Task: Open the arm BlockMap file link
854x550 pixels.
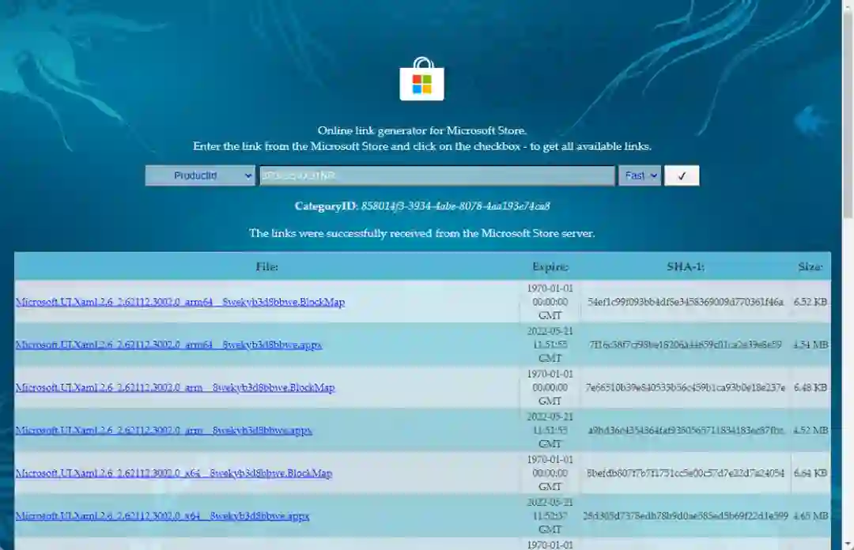Action: [176, 388]
